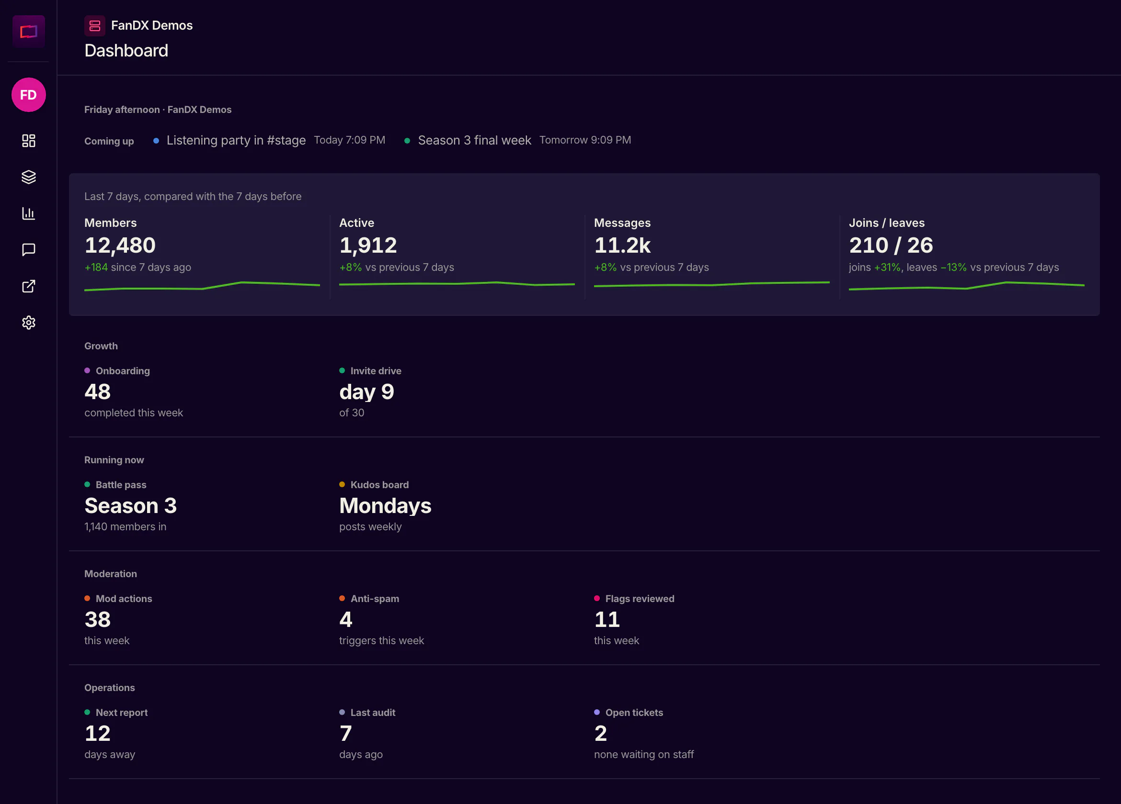Open the bar chart analytics icon
This screenshot has height=804, width=1121.
coord(29,213)
